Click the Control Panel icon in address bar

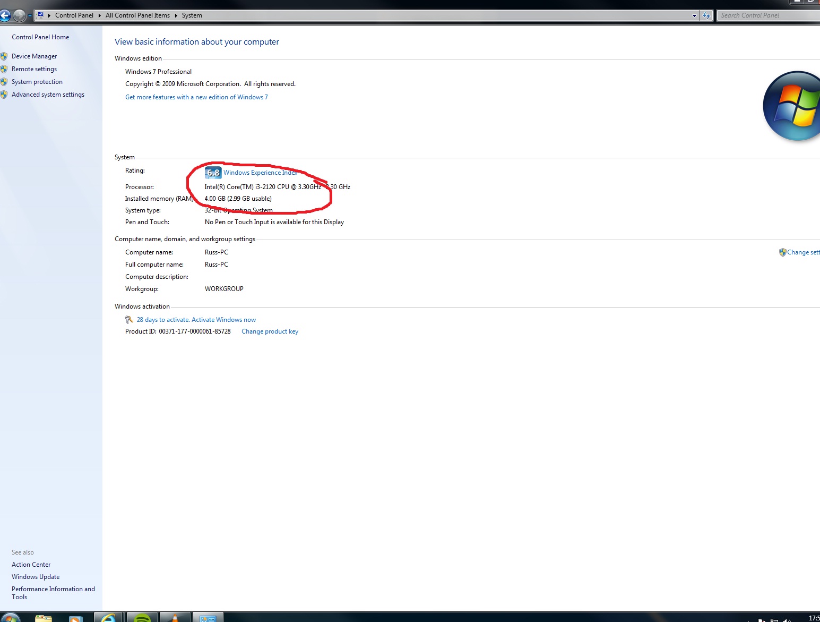pyautogui.click(x=40, y=15)
